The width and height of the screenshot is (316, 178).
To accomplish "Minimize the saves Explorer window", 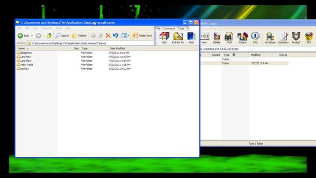I will pyautogui.click(x=186, y=22).
